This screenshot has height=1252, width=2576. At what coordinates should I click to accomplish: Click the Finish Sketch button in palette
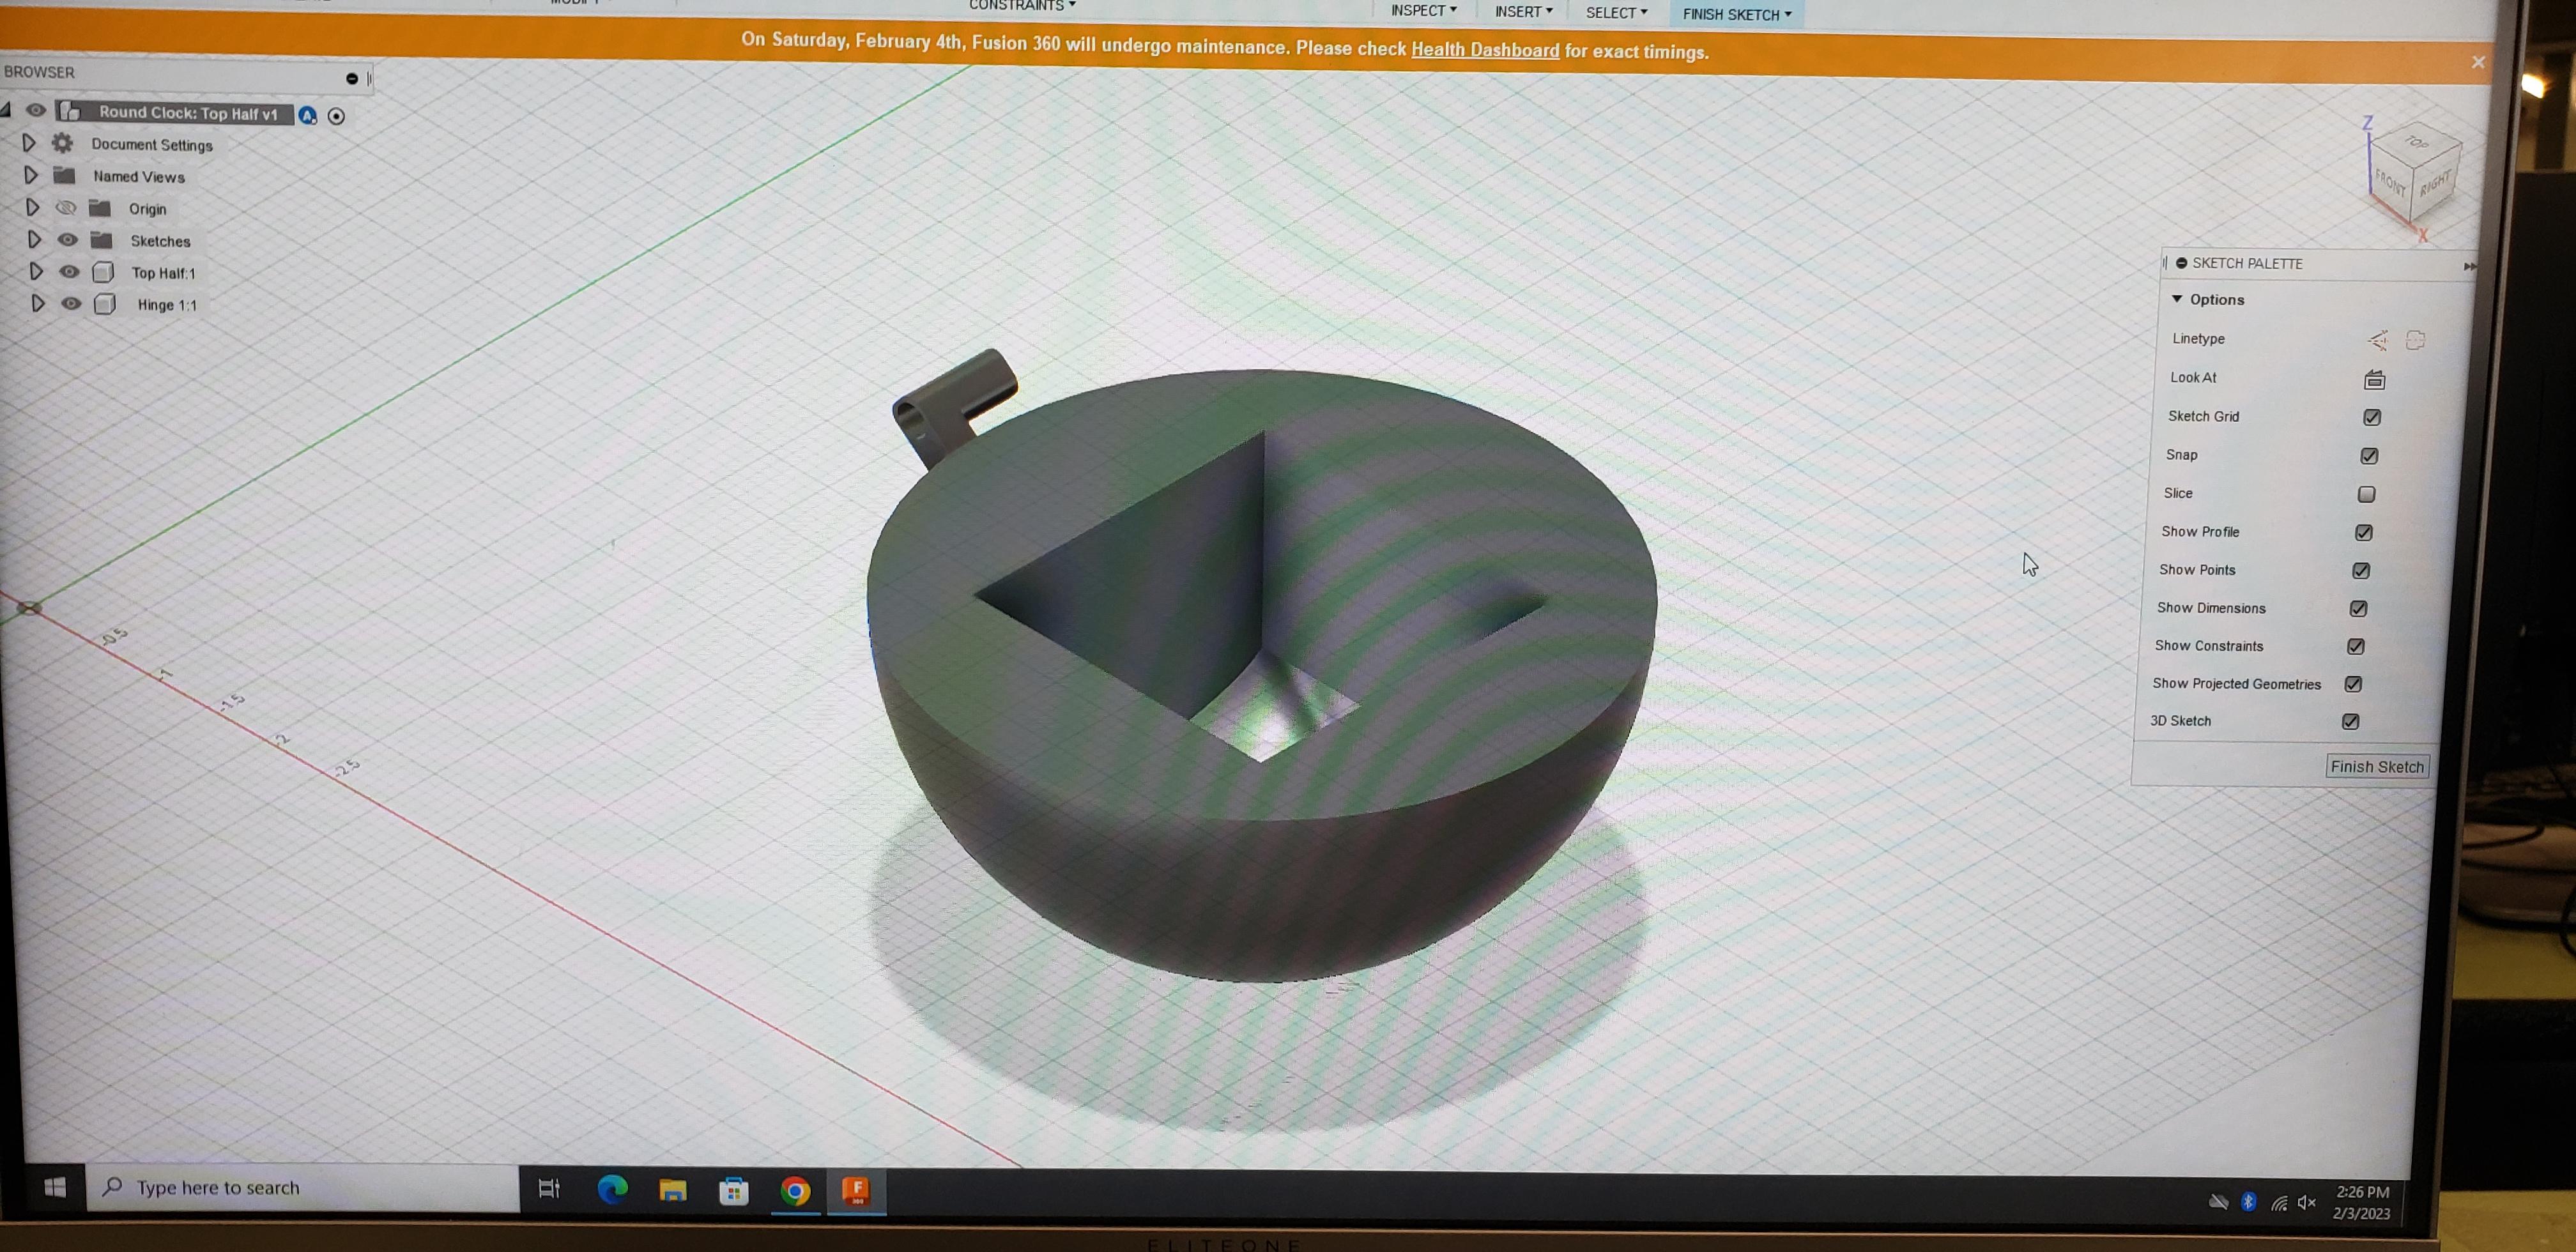point(2376,767)
